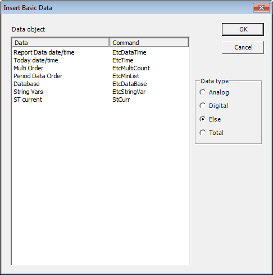Close the Insert Basic Data dialog
The width and height of the screenshot is (273, 275).
click(261, 8)
